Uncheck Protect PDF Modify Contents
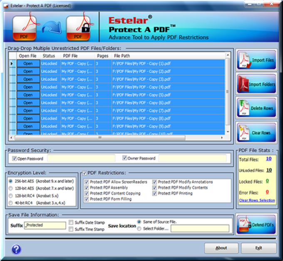The image size is (283, 261). point(155,188)
